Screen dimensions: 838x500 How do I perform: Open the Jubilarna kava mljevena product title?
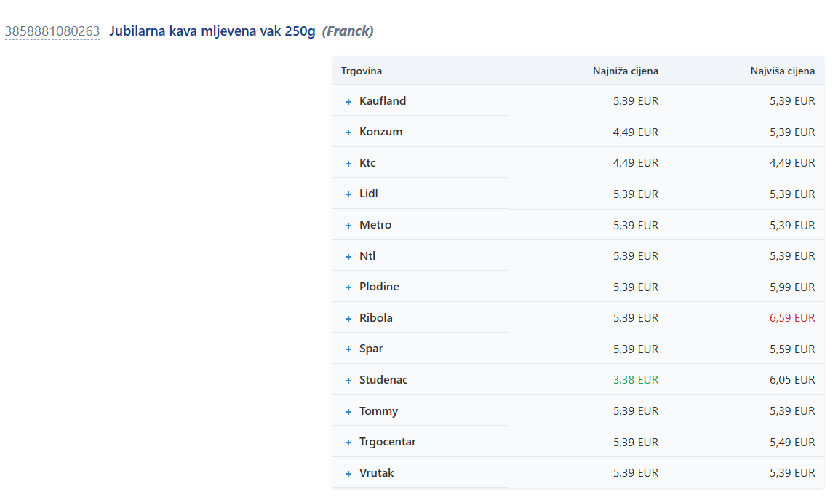click(212, 31)
